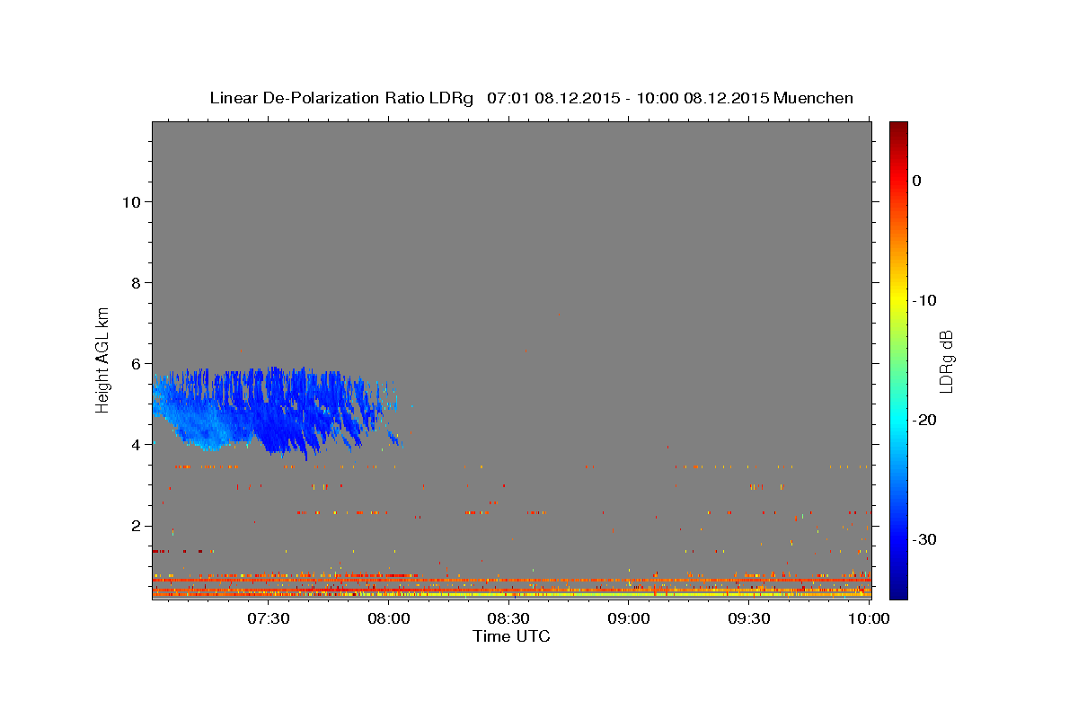Click the 'Time UTC' axis label
This screenshot has height=719, width=1078.
pos(511,636)
